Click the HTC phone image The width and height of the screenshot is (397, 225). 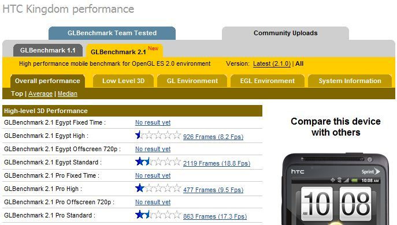(x=336, y=189)
